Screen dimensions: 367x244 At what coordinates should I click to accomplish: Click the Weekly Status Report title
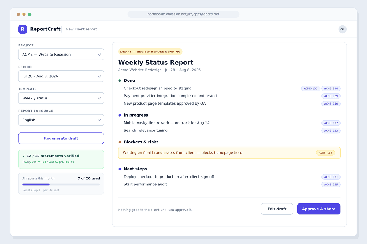pyautogui.click(x=156, y=62)
